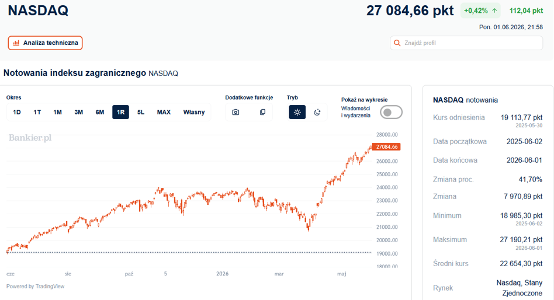Take a chart snapshot with camera icon
The width and height of the screenshot is (554, 300).
(236, 112)
